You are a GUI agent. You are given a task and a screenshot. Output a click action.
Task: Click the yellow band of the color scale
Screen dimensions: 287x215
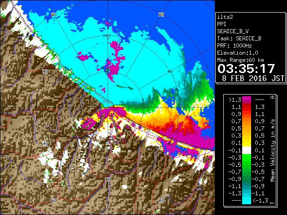[x=246, y=143]
